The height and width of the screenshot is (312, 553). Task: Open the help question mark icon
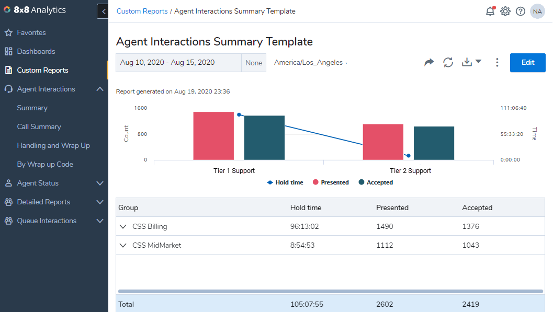tap(521, 11)
